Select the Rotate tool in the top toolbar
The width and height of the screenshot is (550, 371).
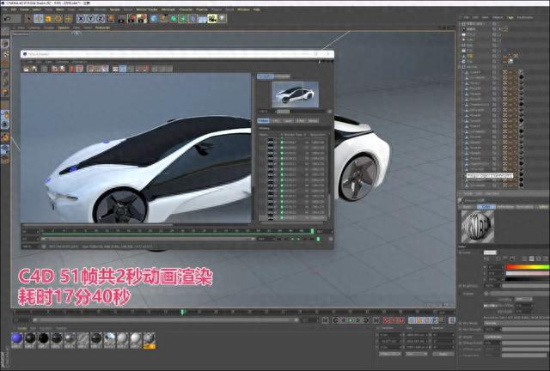[58, 18]
